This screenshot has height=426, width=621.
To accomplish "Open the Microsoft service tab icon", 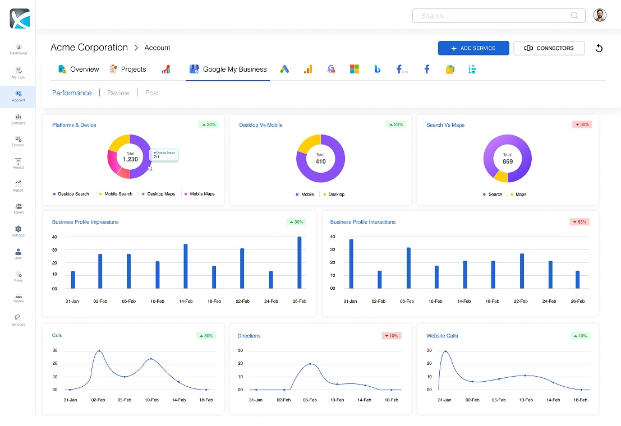I will click(354, 70).
